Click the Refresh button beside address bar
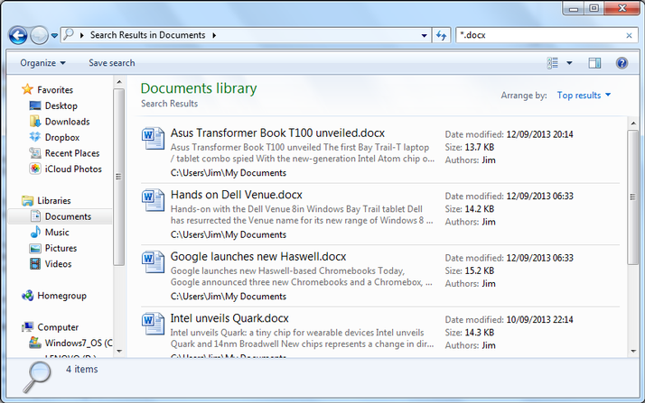 pyautogui.click(x=442, y=35)
